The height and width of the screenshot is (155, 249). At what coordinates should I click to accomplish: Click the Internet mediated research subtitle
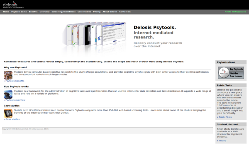pyautogui.click(x=154, y=35)
